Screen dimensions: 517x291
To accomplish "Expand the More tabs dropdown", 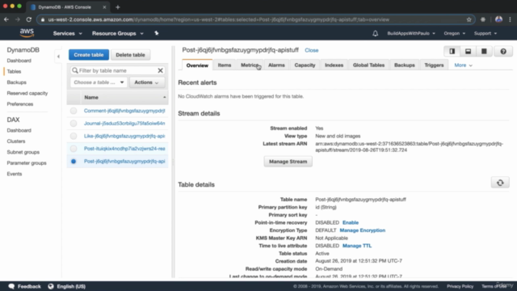I will point(463,65).
